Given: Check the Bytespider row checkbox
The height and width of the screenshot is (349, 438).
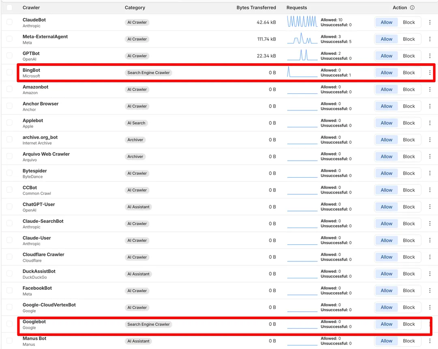Looking at the screenshot, I should click(x=9, y=173).
